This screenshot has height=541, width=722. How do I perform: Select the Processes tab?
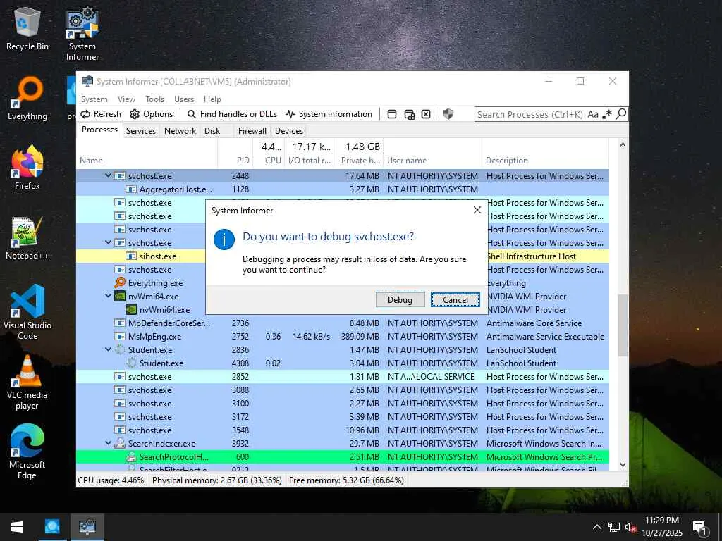click(99, 130)
